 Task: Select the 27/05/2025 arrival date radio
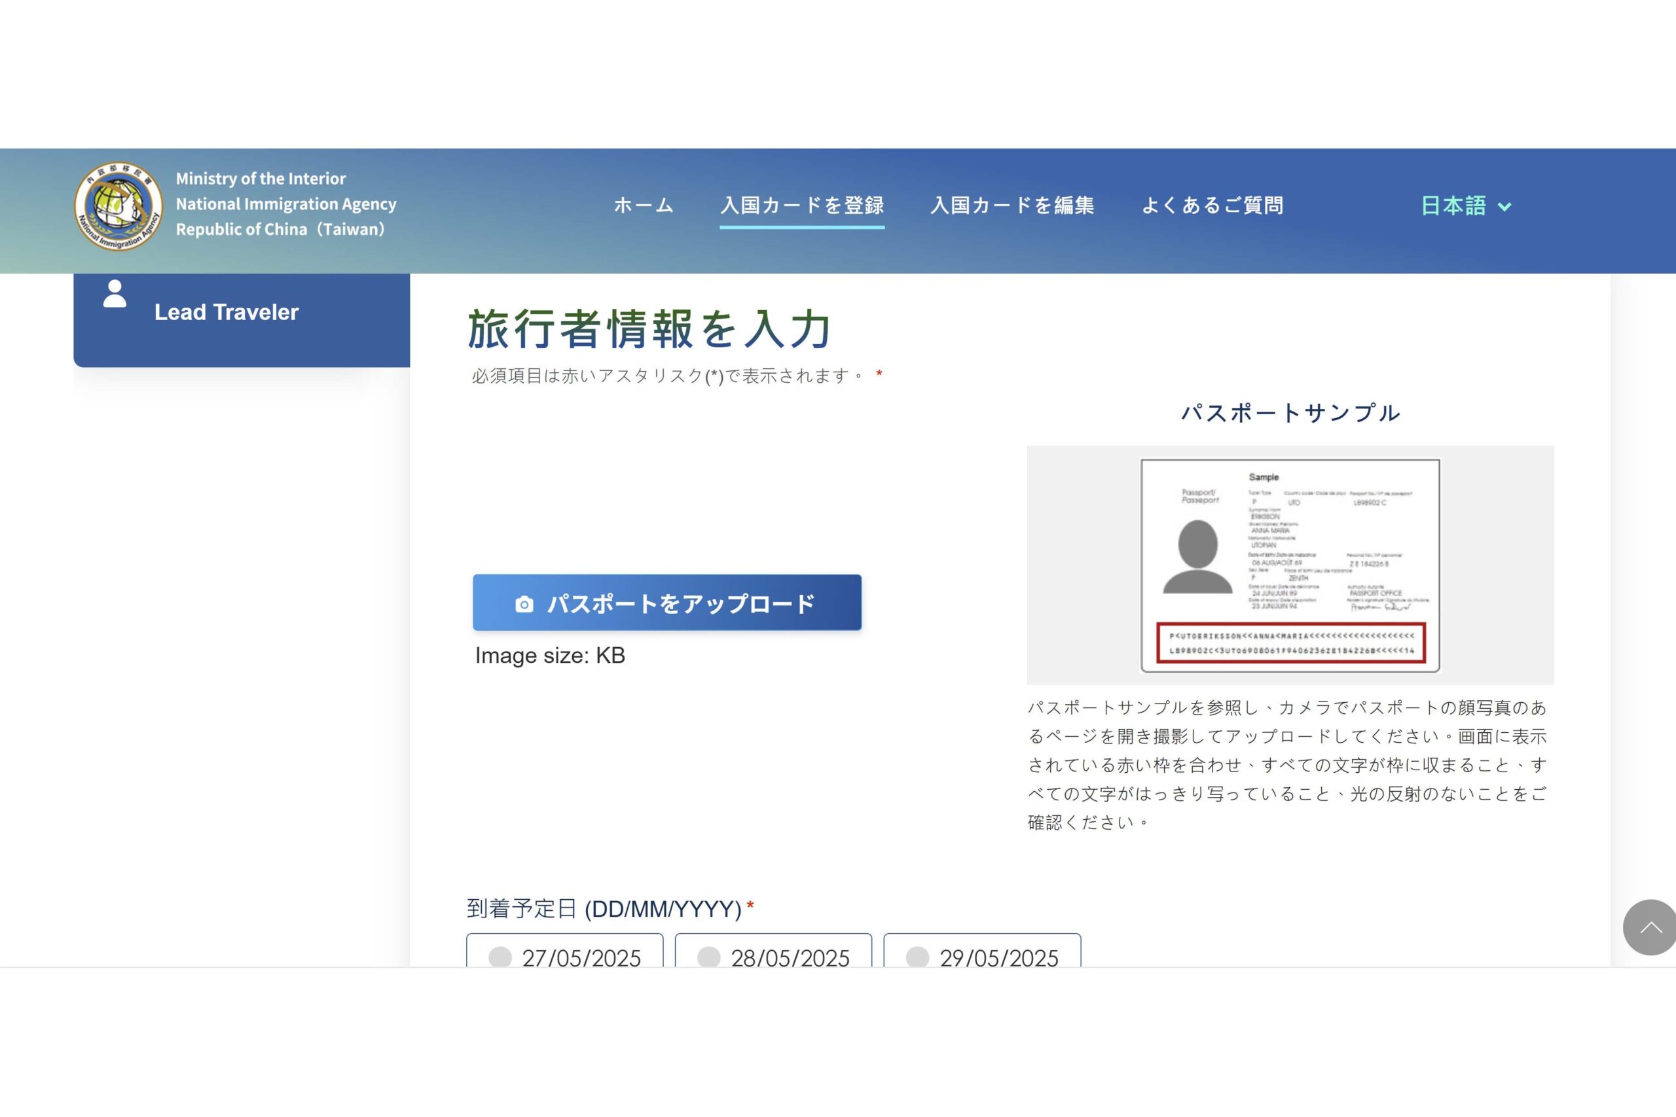point(500,957)
